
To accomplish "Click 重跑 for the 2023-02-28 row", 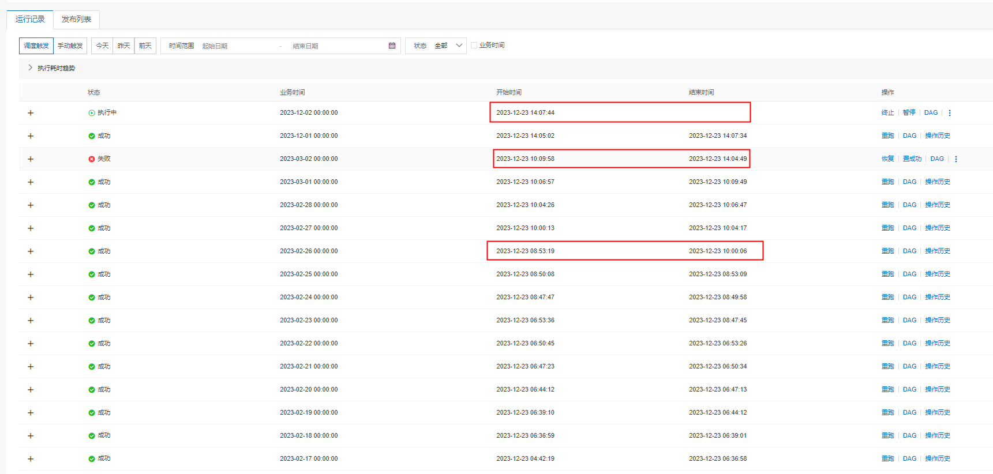I will click(887, 205).
